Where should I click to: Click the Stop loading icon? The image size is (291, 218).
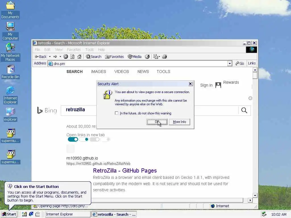[66, 57]
